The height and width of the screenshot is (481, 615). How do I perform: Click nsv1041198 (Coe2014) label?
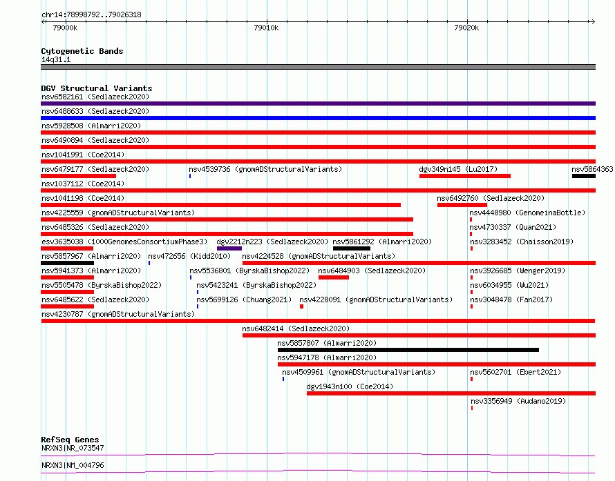coord(83,198)
